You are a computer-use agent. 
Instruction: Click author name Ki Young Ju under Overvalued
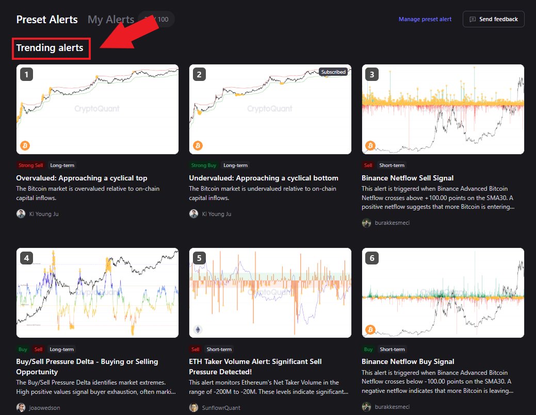click(44, 214)
